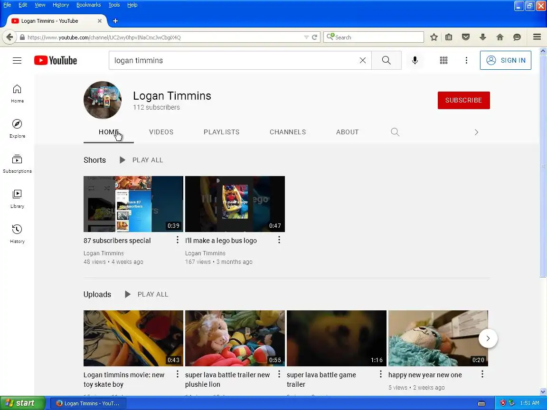The width and height of the screenshot is (547, 410).
Task: Switch to the VIDEOS tab
Action: (161, 132)
